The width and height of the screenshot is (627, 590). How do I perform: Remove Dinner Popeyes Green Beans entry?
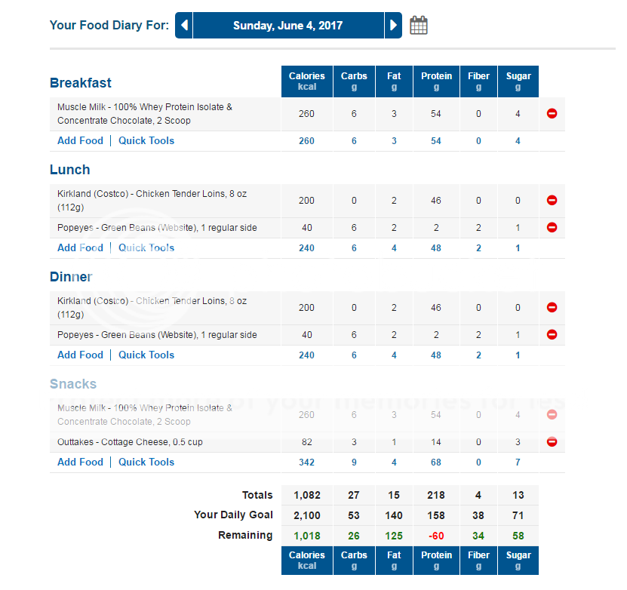[552, 335]
